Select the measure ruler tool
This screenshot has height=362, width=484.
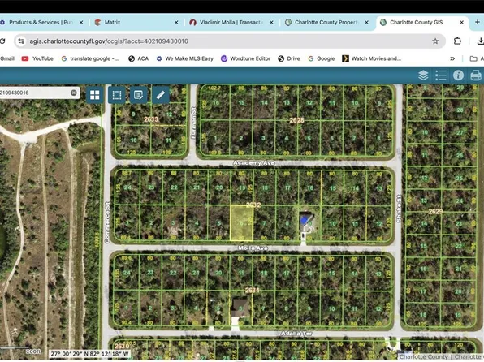(x=161, y=95)
